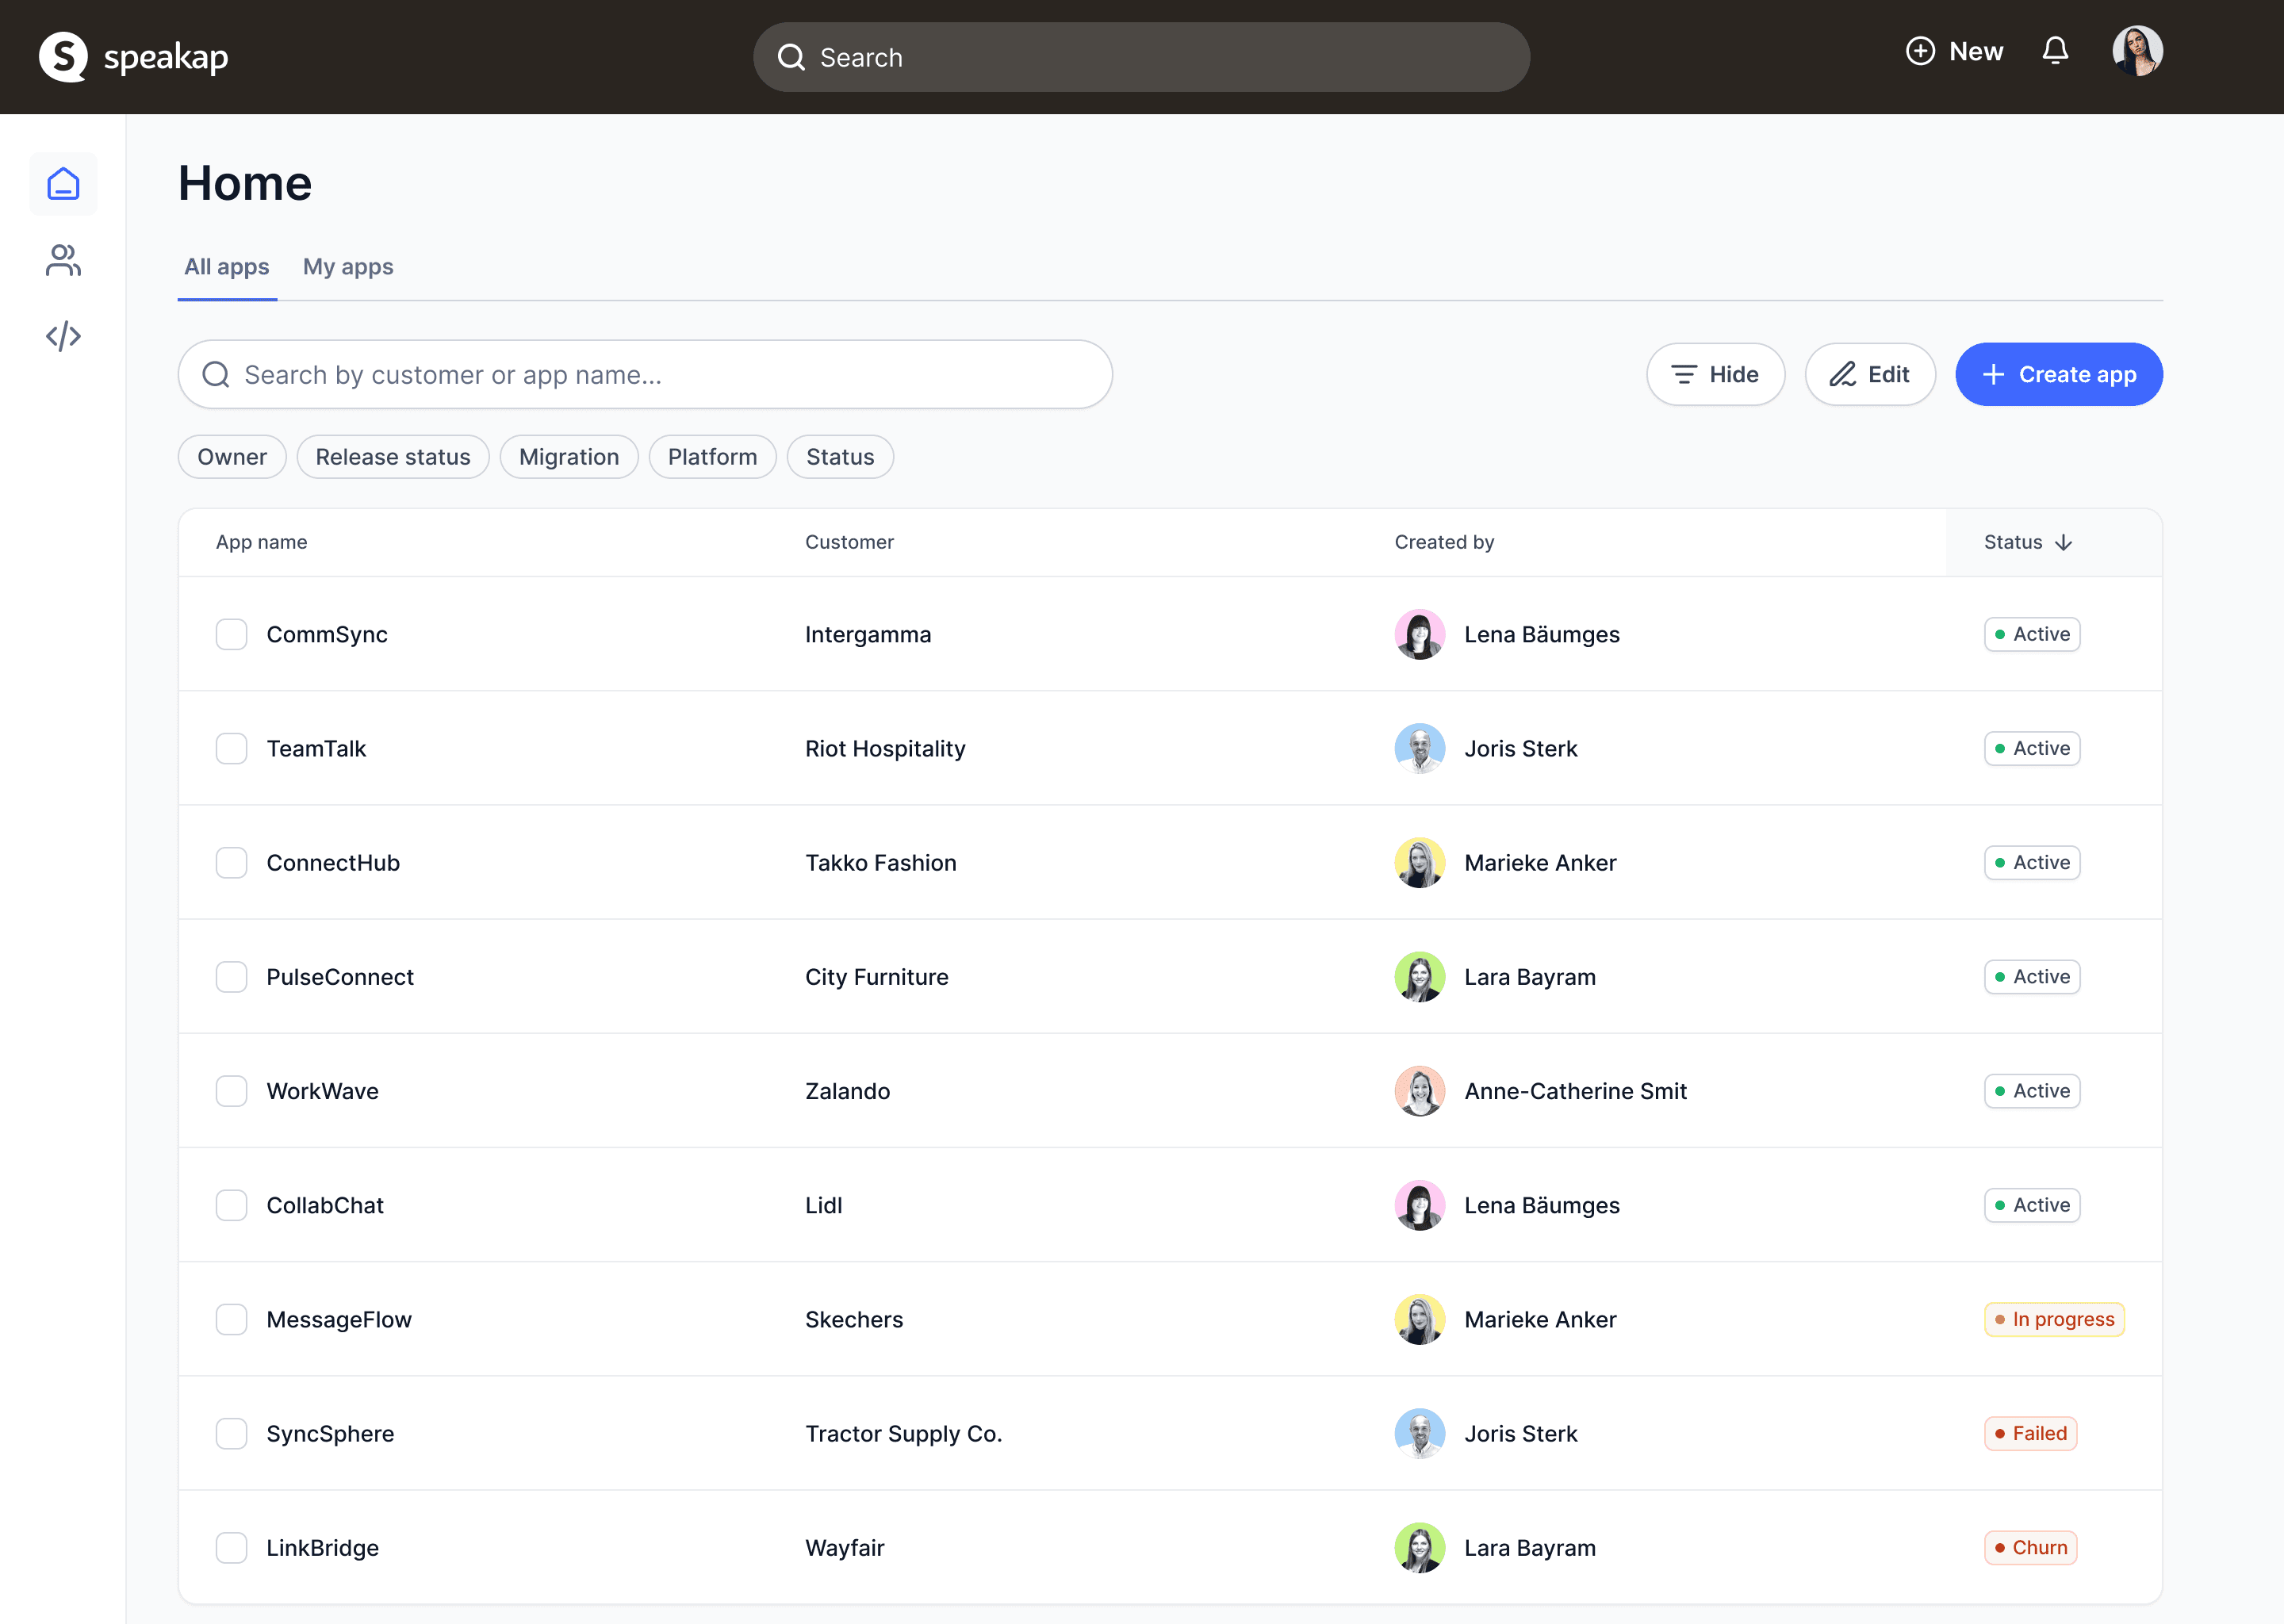The width and height of the screenshot is (2284, 1624).
Task: Open notifications bell icon
Action: [2055, 51]
